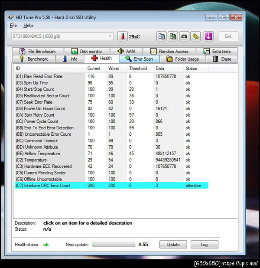Open the File menu
Viewport: 260px width, 268px height.
click(x=13, y=26)
